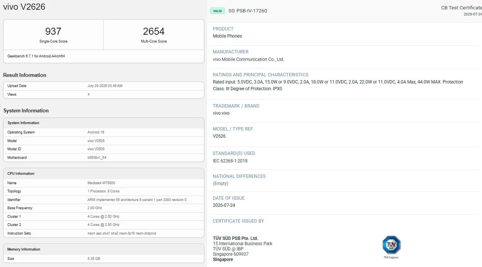Select motherboard value k6858v1_64

97,158
